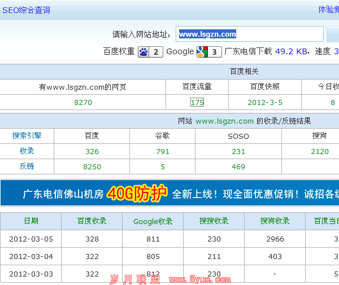Click the SOSO backlink count 469
Image resolution: width=339 pixels, height=285 pixels.
click(x=238, y=166)
